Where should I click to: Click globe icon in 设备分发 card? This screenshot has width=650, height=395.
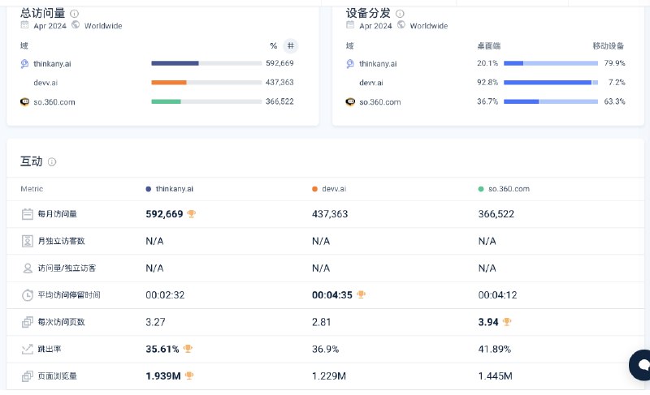401,25
